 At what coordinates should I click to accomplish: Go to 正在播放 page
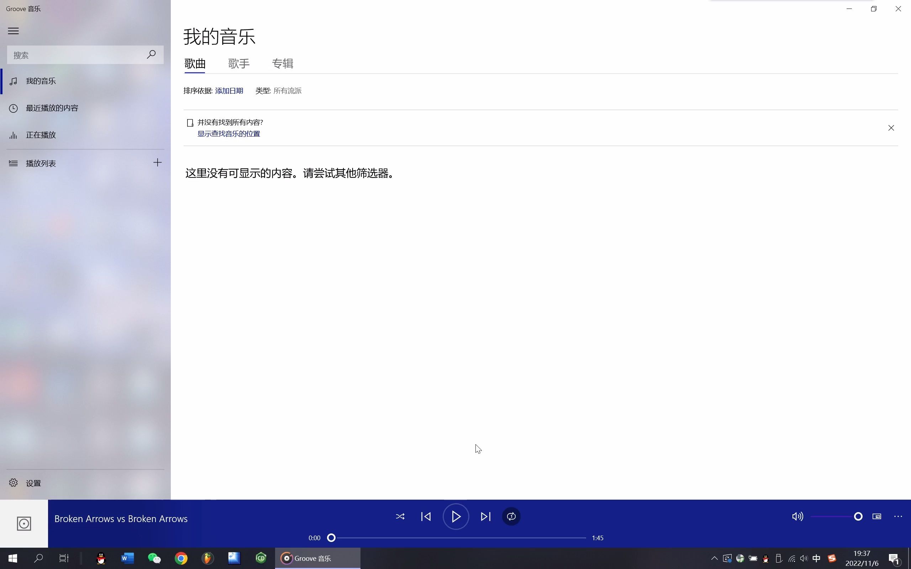pos(85,135)
